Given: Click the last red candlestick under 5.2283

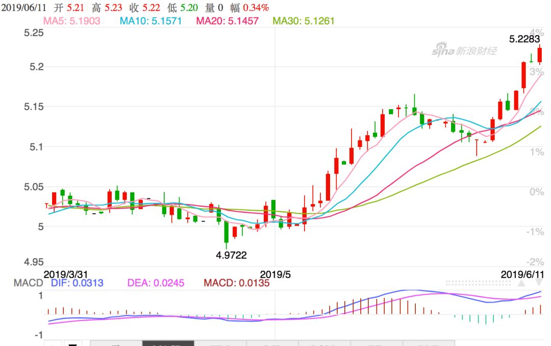Looking at the screenshot, I should click(x=540, y=55).
